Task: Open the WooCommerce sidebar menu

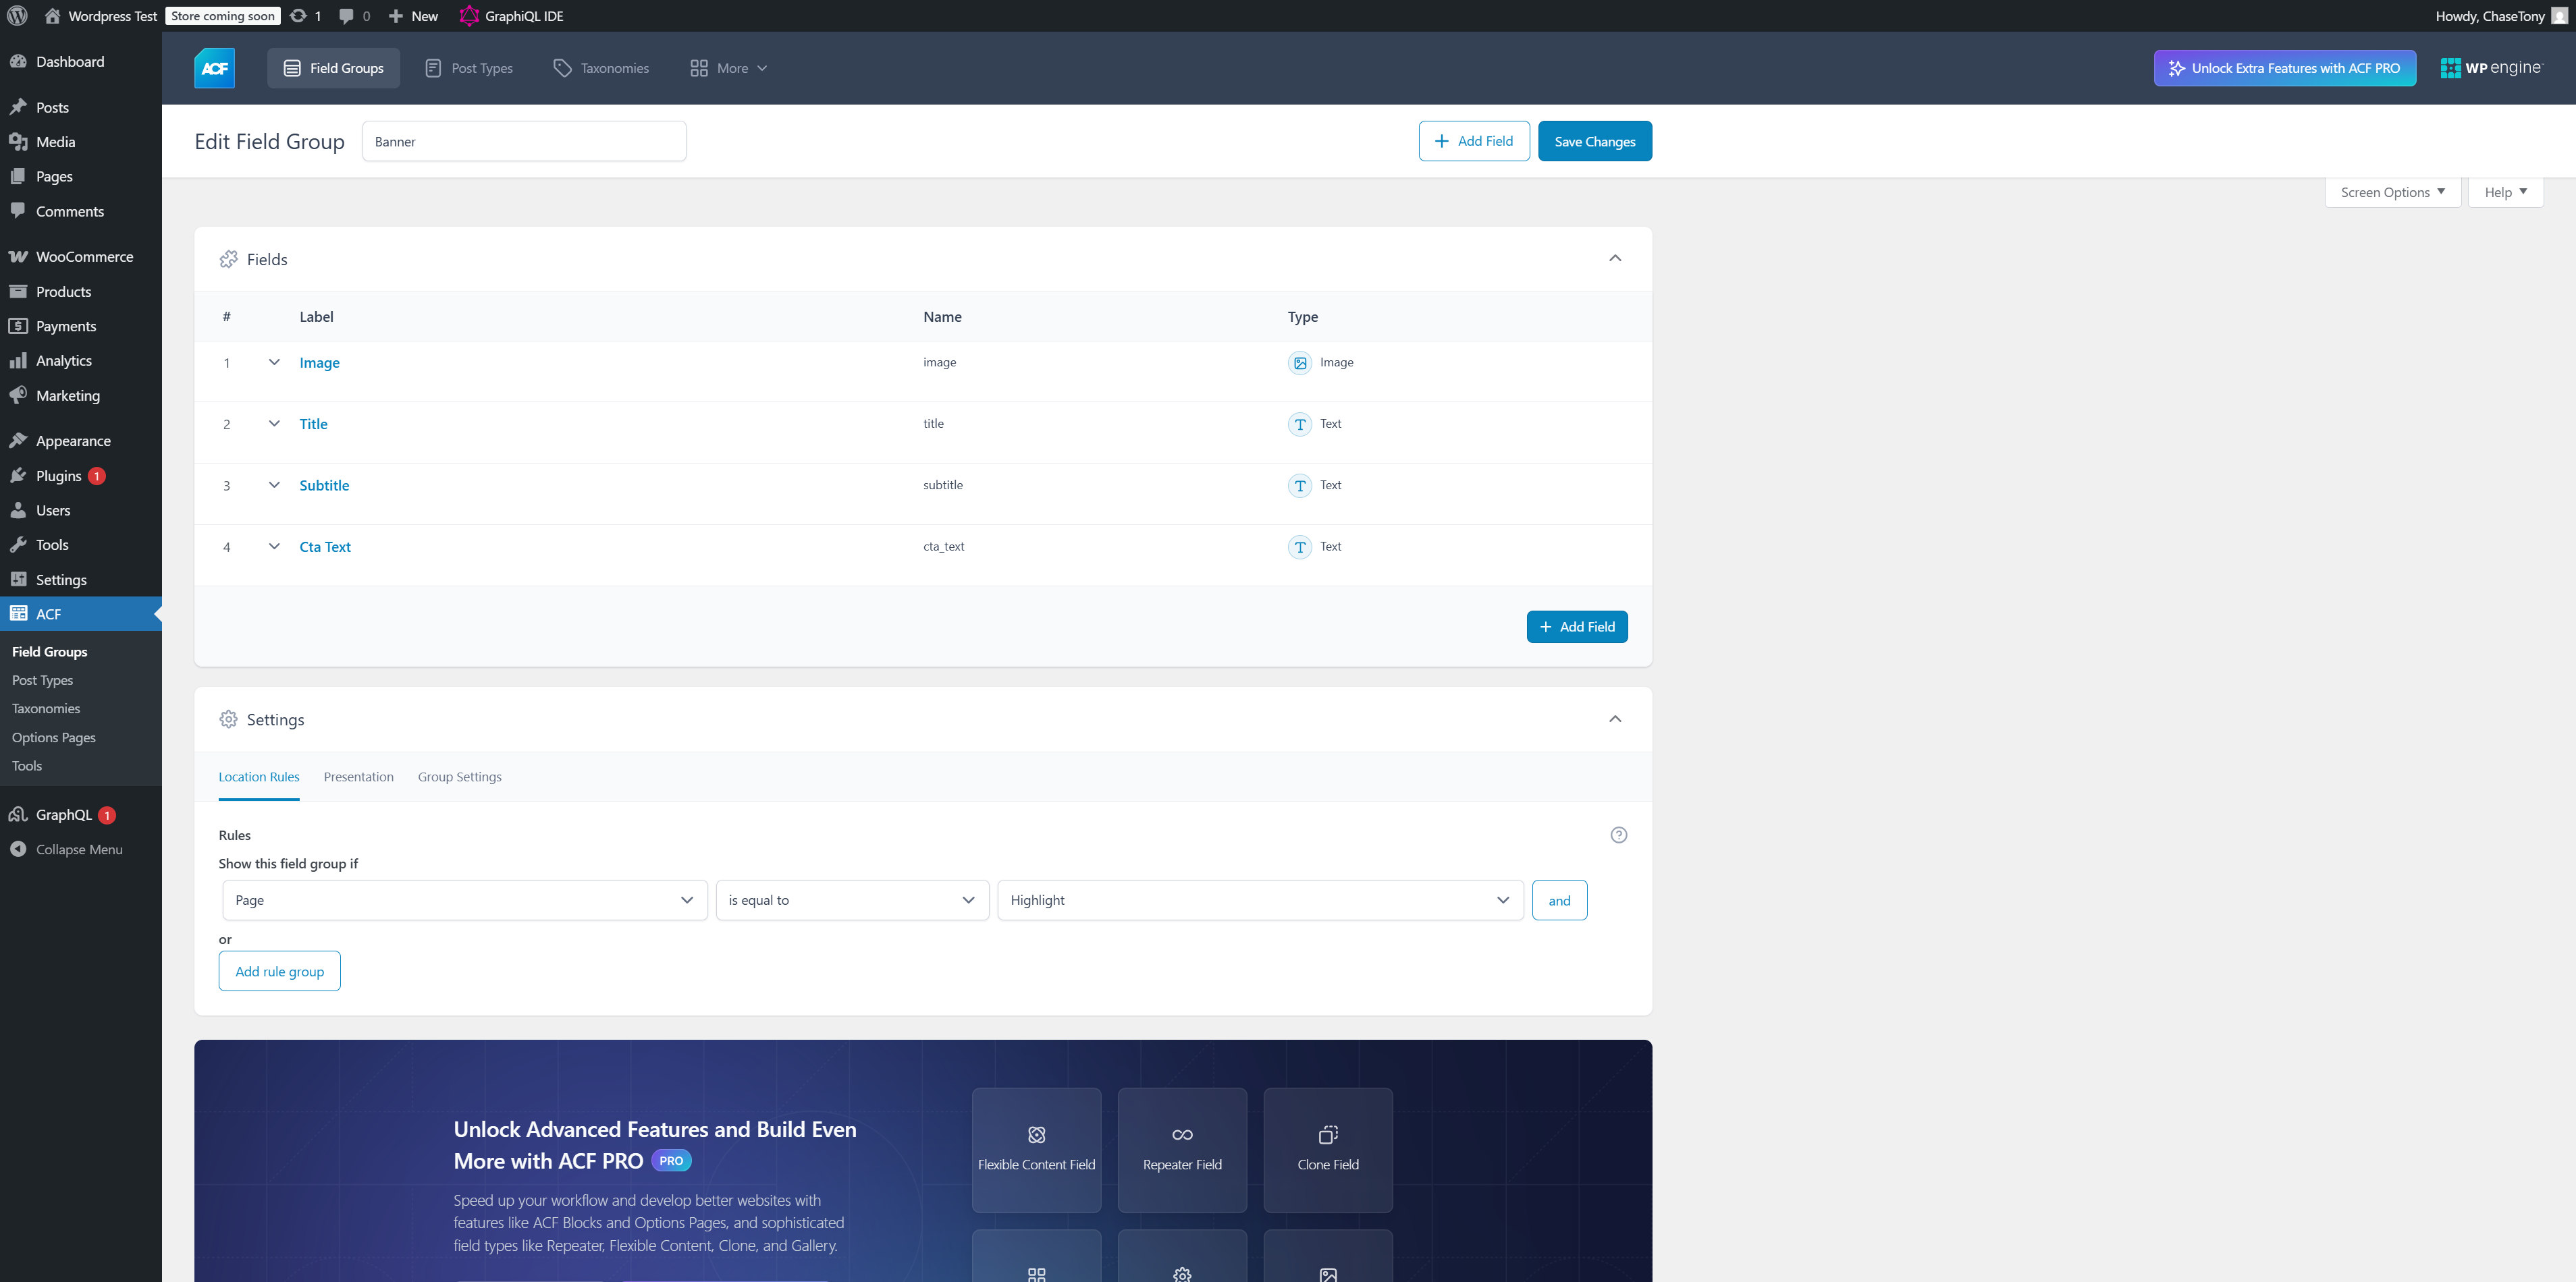Action: [x=84, y=257]
